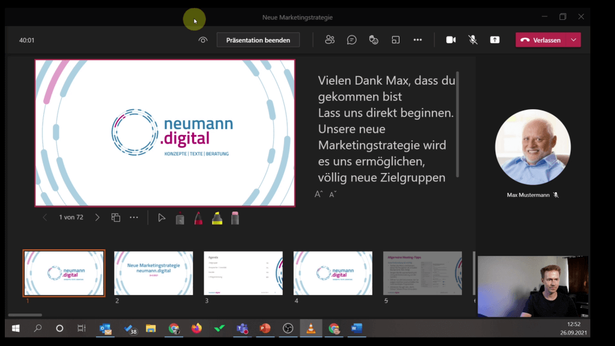Open Firefox from the taskbar

click(x=196, y=329)
